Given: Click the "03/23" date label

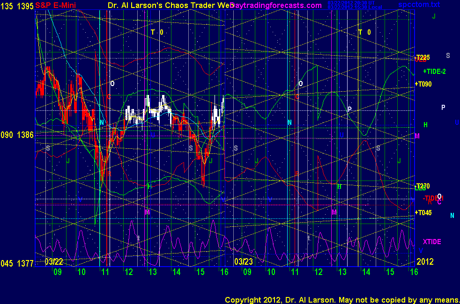Looking at the screenshot, I should tap(243, 261).
